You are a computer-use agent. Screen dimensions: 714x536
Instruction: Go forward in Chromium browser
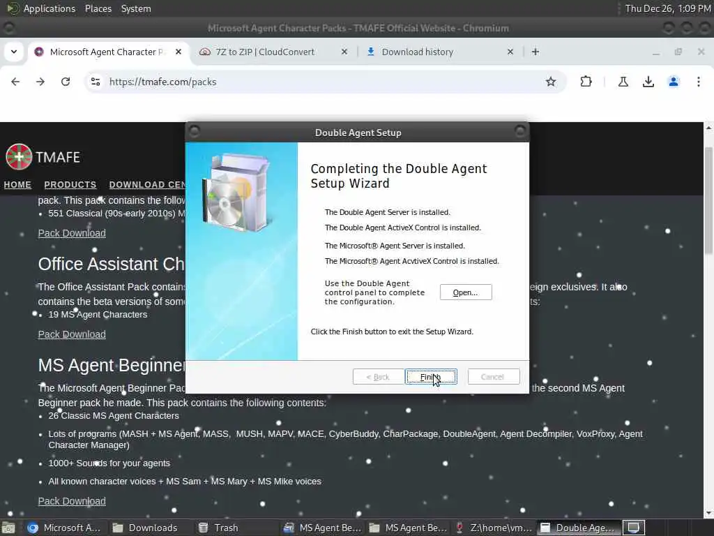(40, 82)
